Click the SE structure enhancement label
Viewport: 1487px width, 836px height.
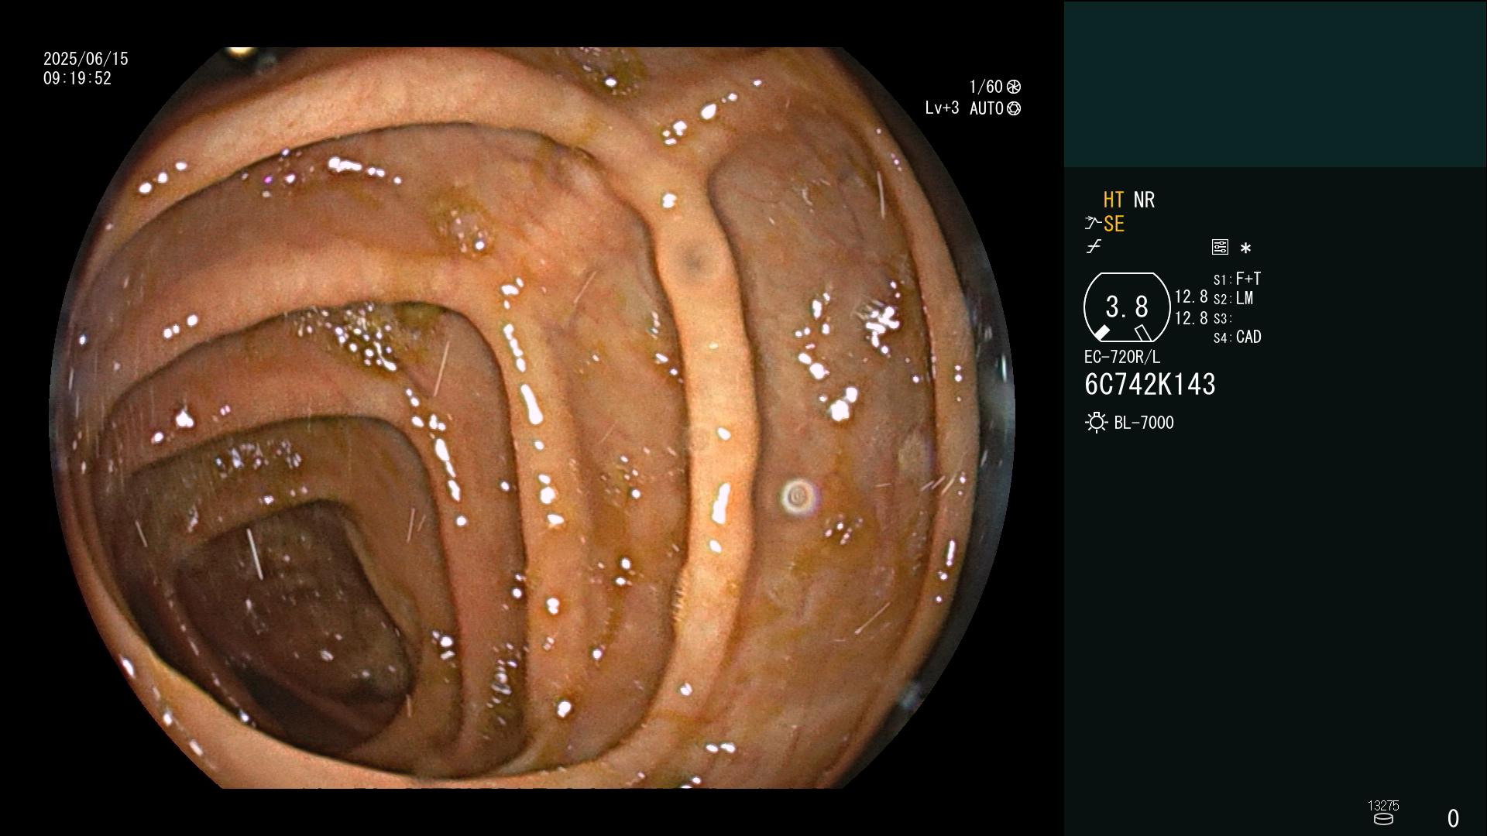tap(1114, 224)
